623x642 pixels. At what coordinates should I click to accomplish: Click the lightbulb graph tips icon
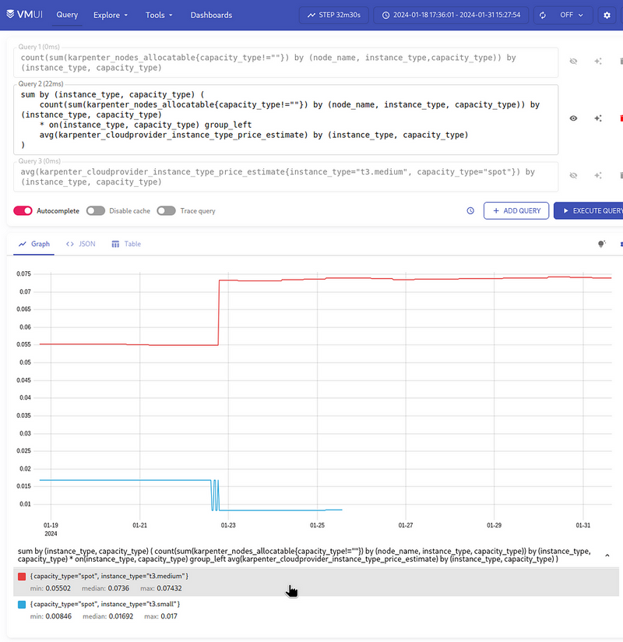pos(601,244)
